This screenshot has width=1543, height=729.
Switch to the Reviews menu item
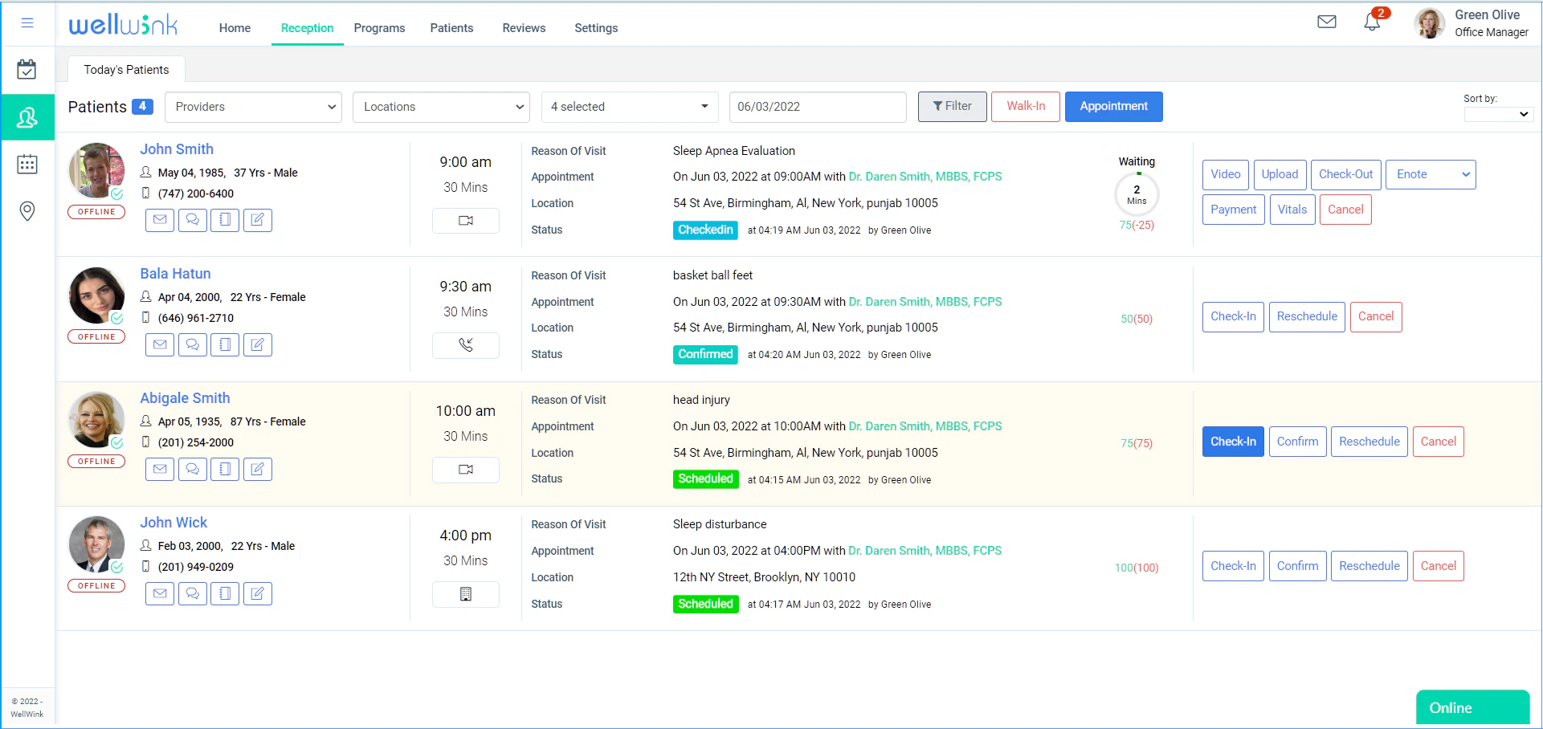(x=523, y=27)
